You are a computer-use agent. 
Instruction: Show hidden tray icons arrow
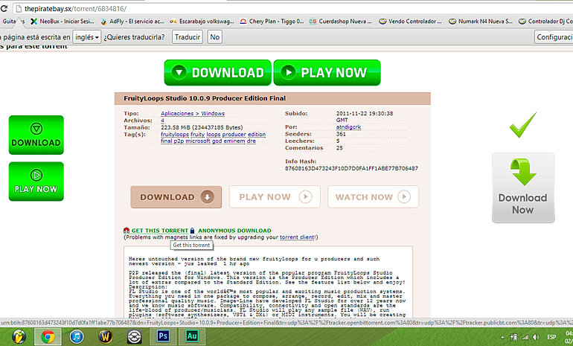502,338
